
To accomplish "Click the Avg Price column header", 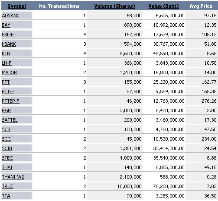I will tap(201, 6).
